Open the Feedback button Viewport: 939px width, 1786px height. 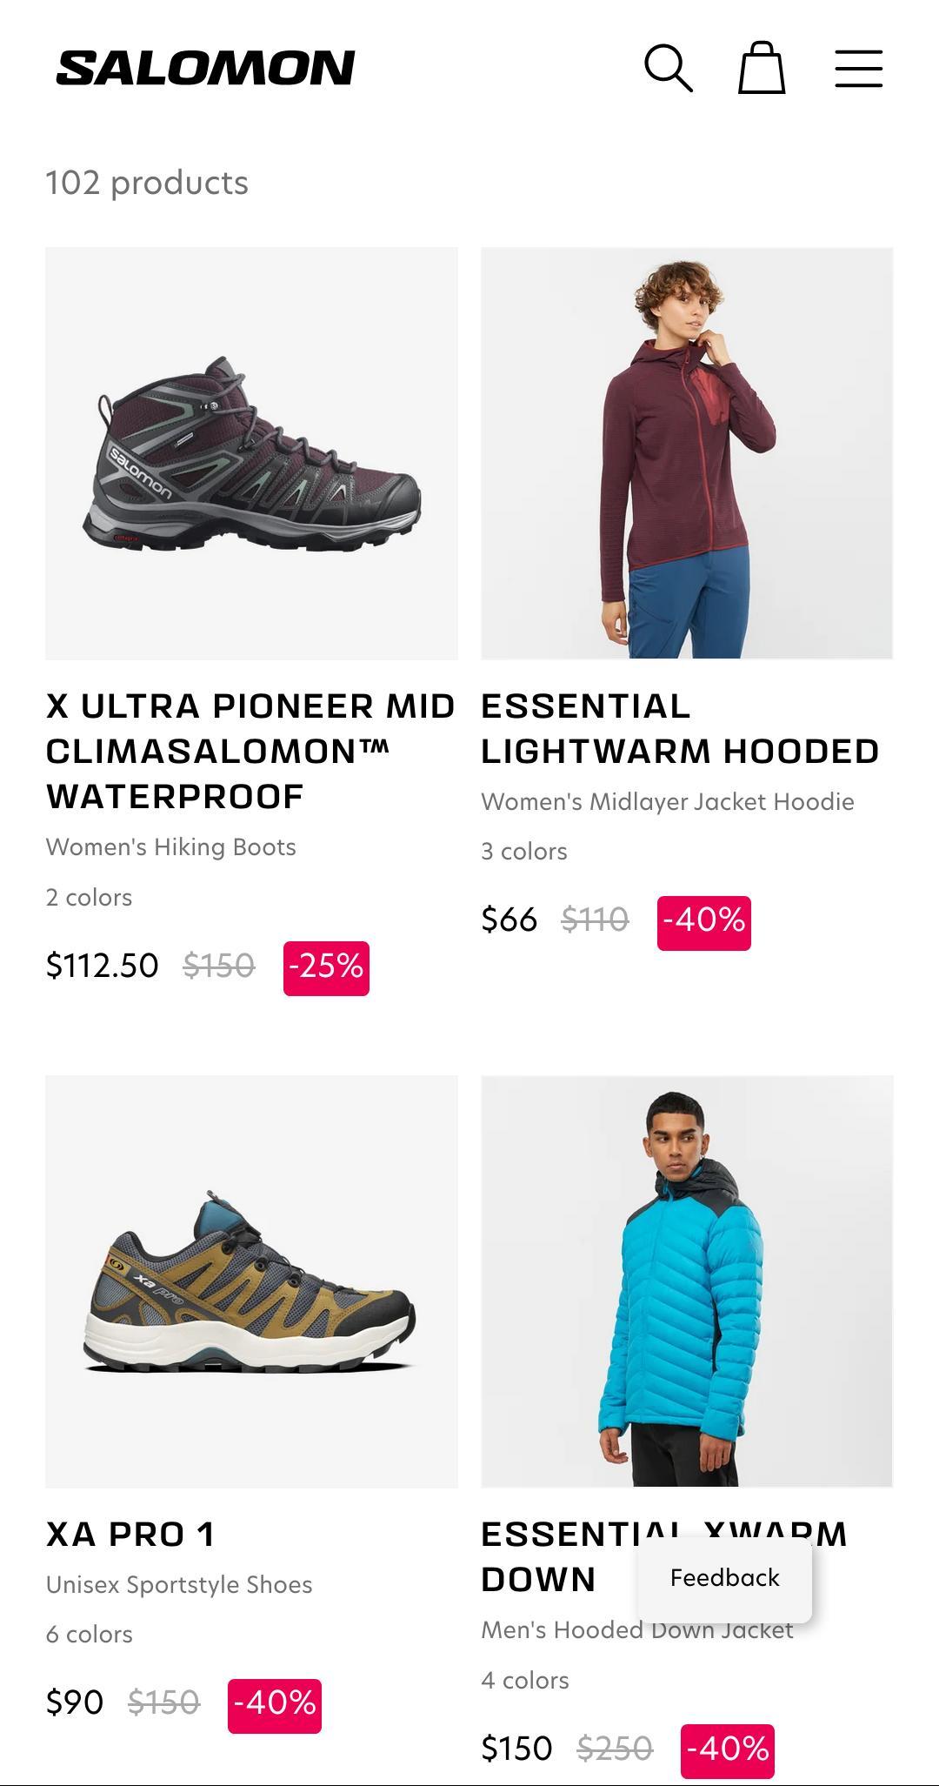pos(724,1578)
